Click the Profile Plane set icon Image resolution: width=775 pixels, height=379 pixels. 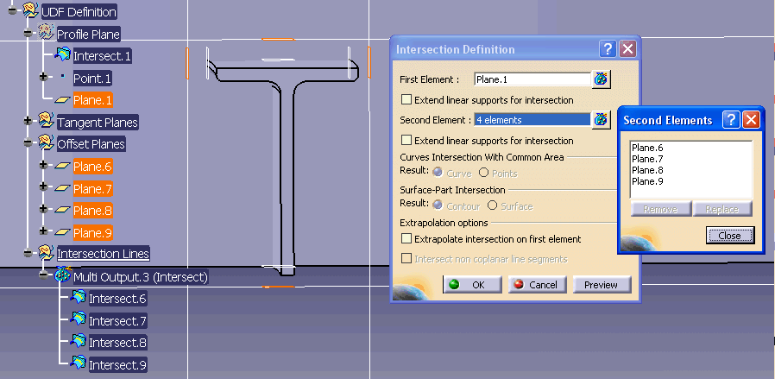coord(46,33)
